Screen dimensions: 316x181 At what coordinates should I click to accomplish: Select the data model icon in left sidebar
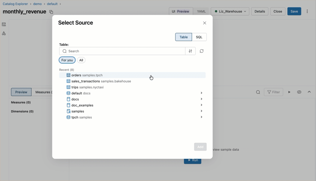click(x=4, y=24)
